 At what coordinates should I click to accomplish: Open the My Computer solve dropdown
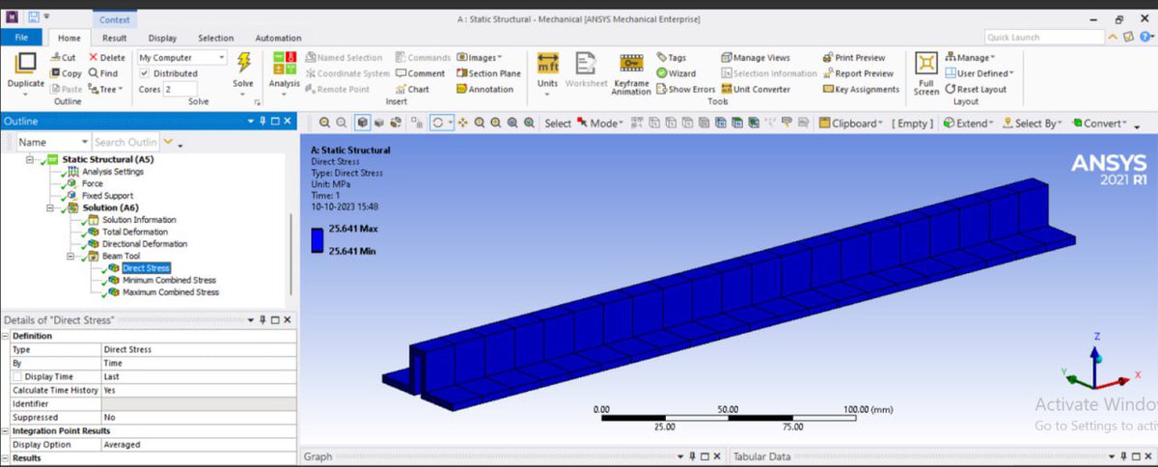click(x=181, y=58)
